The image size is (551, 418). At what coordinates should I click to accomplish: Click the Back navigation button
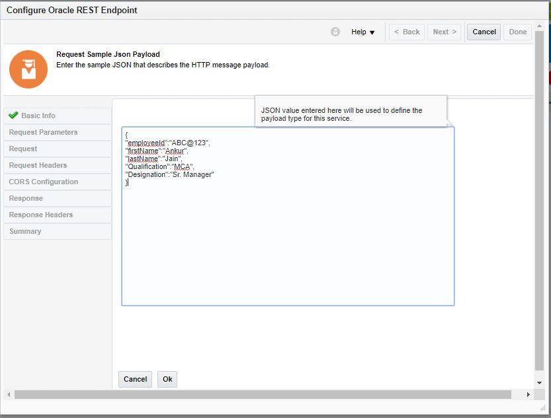pyautogui.click(x=407, y=32)
